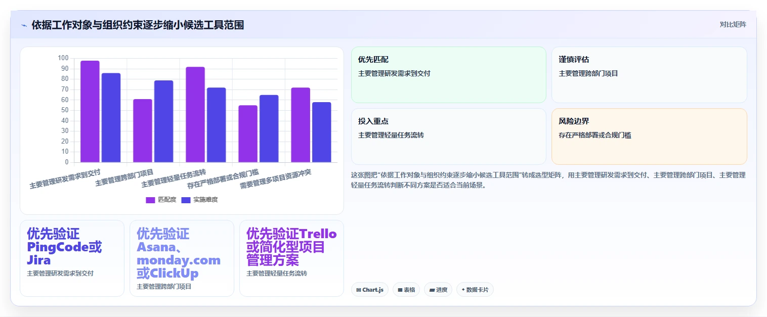
Task: Click the title 依据工作对象与组织约束逐步缩小候选工具范围
Action: click(x=138, y=25)
